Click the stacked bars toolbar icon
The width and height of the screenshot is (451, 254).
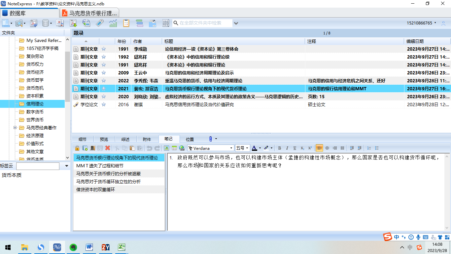click(139, 23)
